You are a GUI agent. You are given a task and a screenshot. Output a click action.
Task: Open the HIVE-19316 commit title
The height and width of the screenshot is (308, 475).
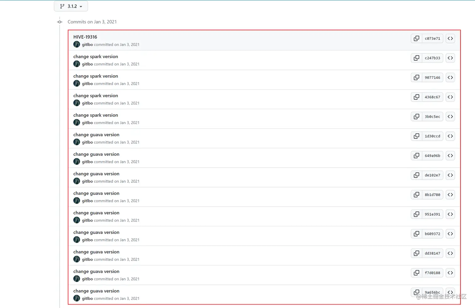(x=85, y=37)
